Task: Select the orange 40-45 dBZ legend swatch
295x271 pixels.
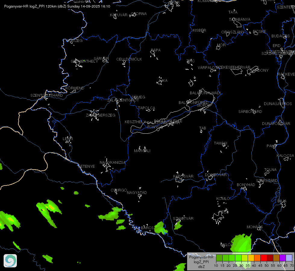Action: pos(257,258)
